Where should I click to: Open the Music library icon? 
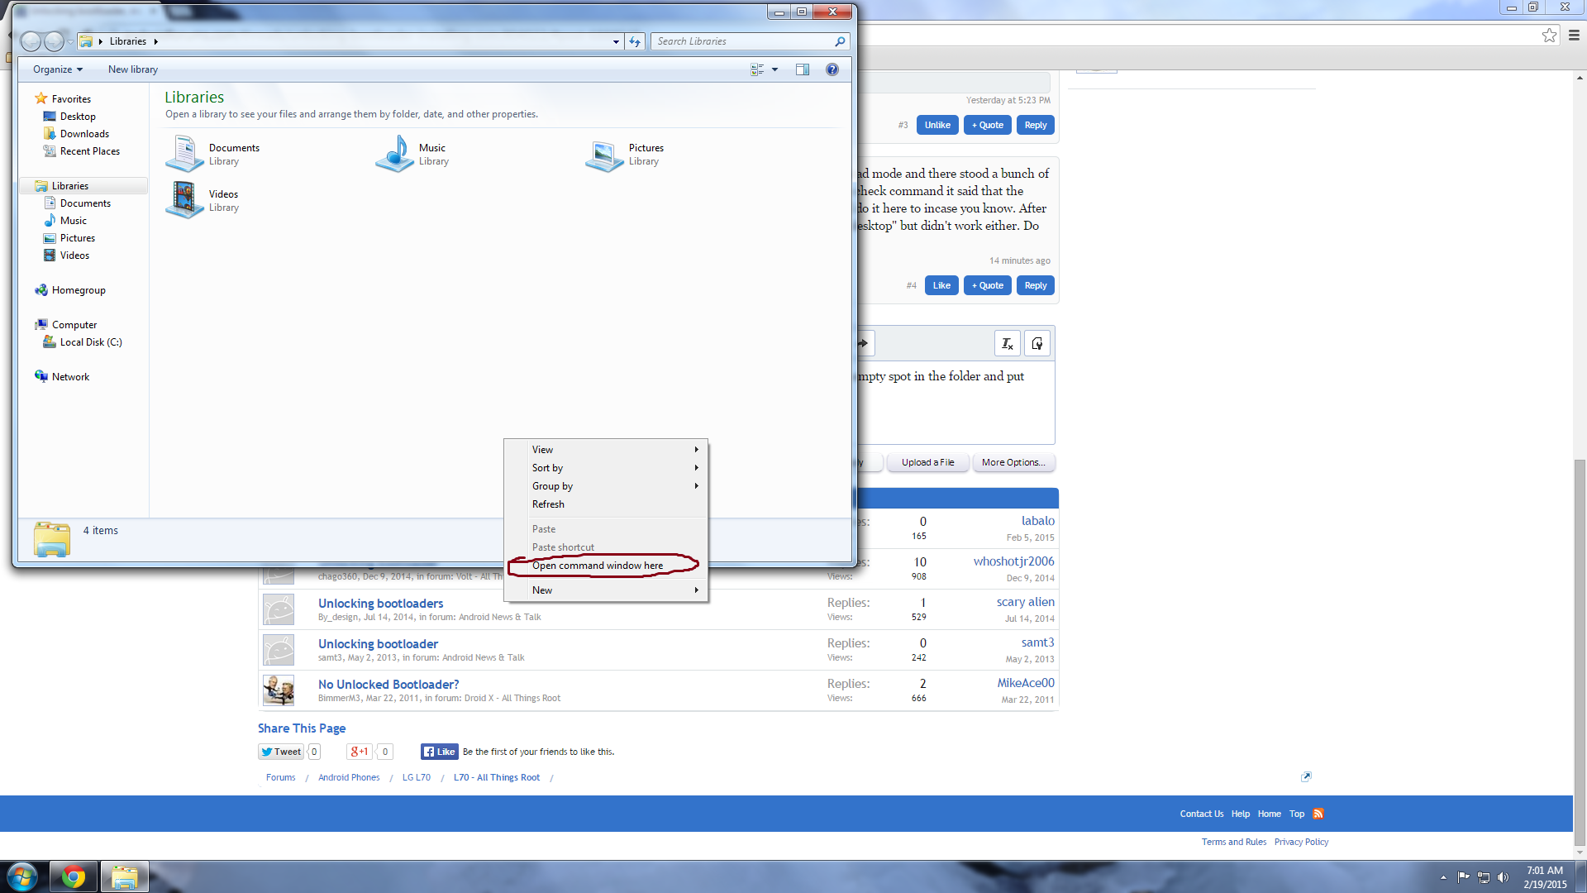[x=394, y=154]
